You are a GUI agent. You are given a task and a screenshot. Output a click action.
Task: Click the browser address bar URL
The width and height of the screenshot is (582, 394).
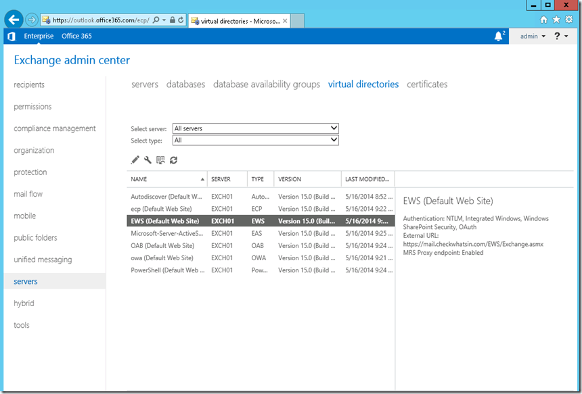(x=101, y=20)
